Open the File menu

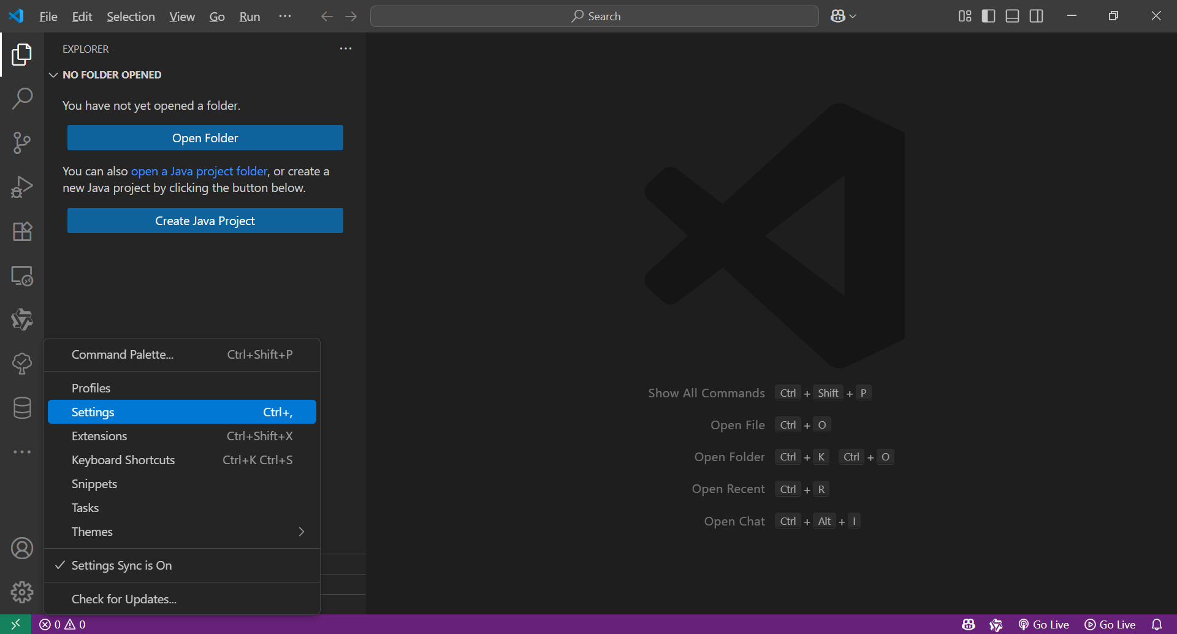click(48, 17)
